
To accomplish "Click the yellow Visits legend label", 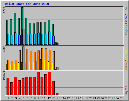I will pyautogui.click(x=126, y=55).
